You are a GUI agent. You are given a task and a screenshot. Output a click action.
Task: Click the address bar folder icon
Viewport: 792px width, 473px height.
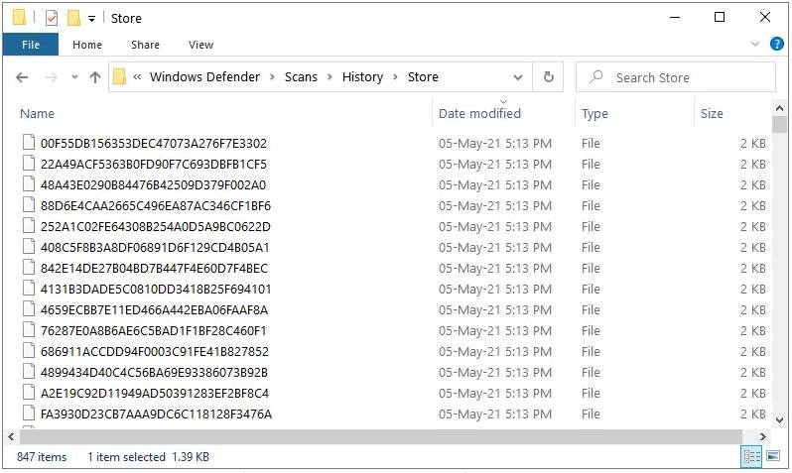[x=119, y=76]
